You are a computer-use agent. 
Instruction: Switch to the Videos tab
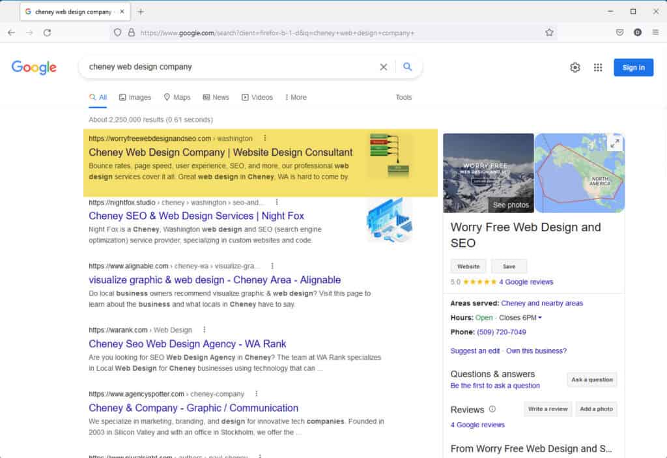click(x=257, y=98)
